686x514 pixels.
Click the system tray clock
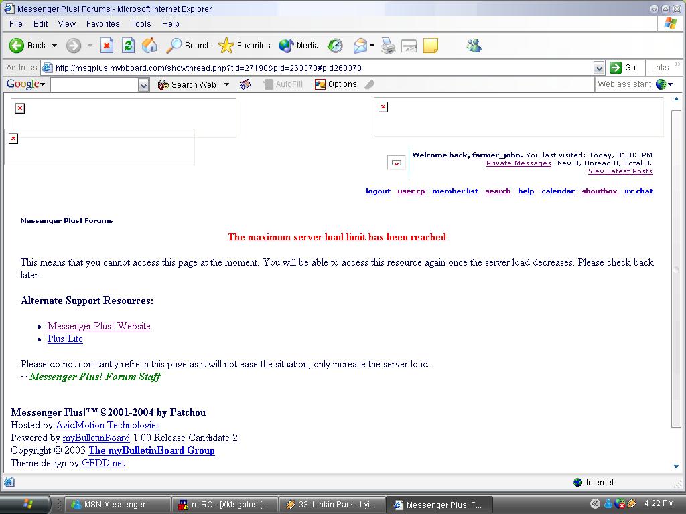coord(659,503)
